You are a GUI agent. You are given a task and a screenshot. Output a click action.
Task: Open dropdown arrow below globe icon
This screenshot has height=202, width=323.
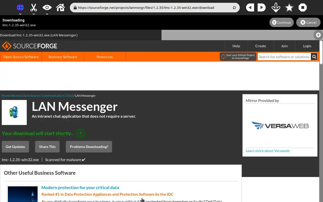point(20,14)
